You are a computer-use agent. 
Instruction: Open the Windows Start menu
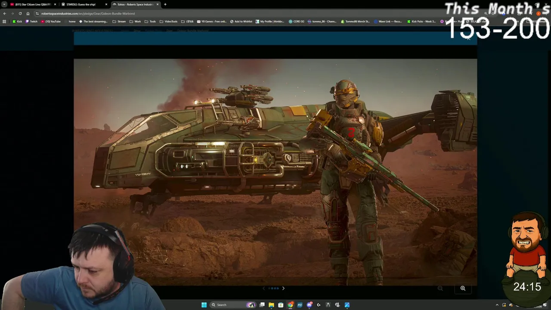[204, 305]
